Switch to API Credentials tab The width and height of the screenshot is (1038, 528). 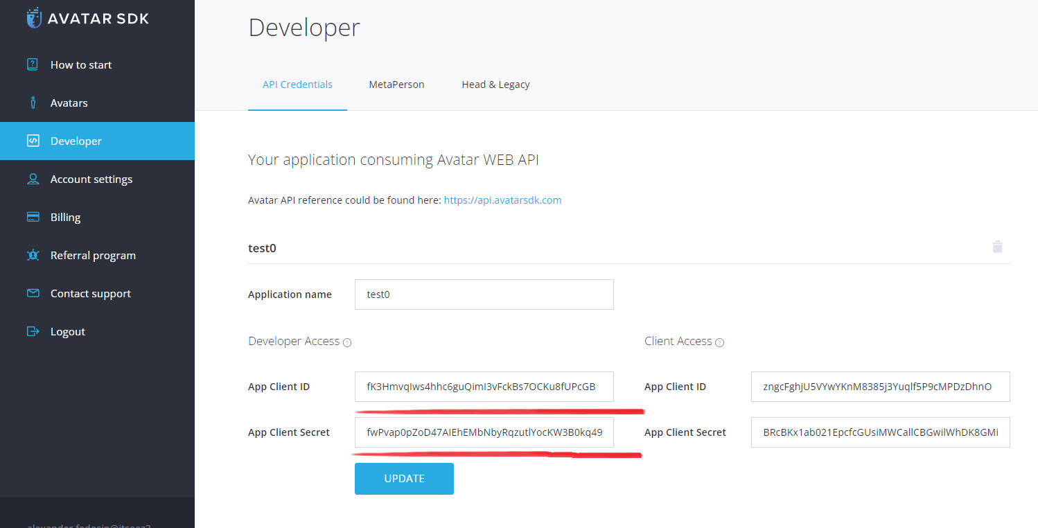point(297,85)
